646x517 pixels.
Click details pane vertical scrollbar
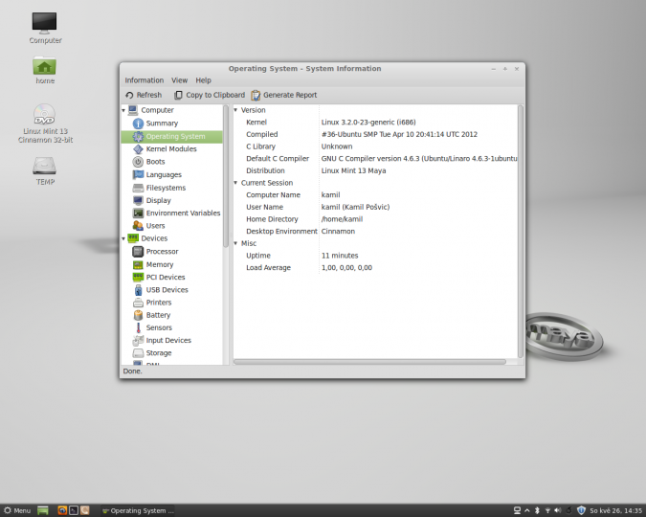pyautogui.click(x=521, y=231)
